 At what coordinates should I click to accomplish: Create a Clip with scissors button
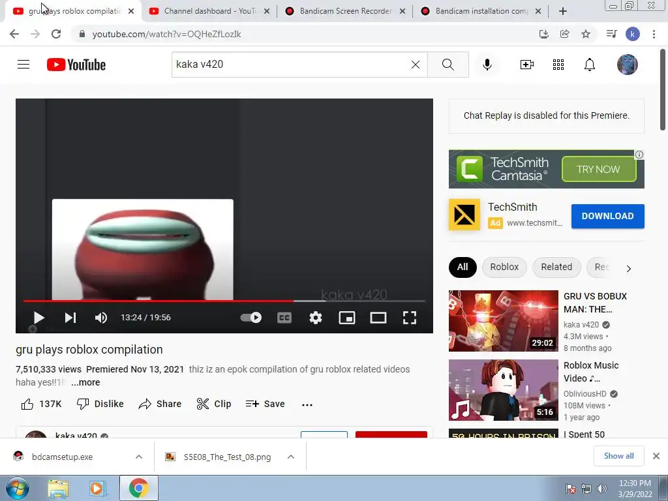tap(214, 404)
